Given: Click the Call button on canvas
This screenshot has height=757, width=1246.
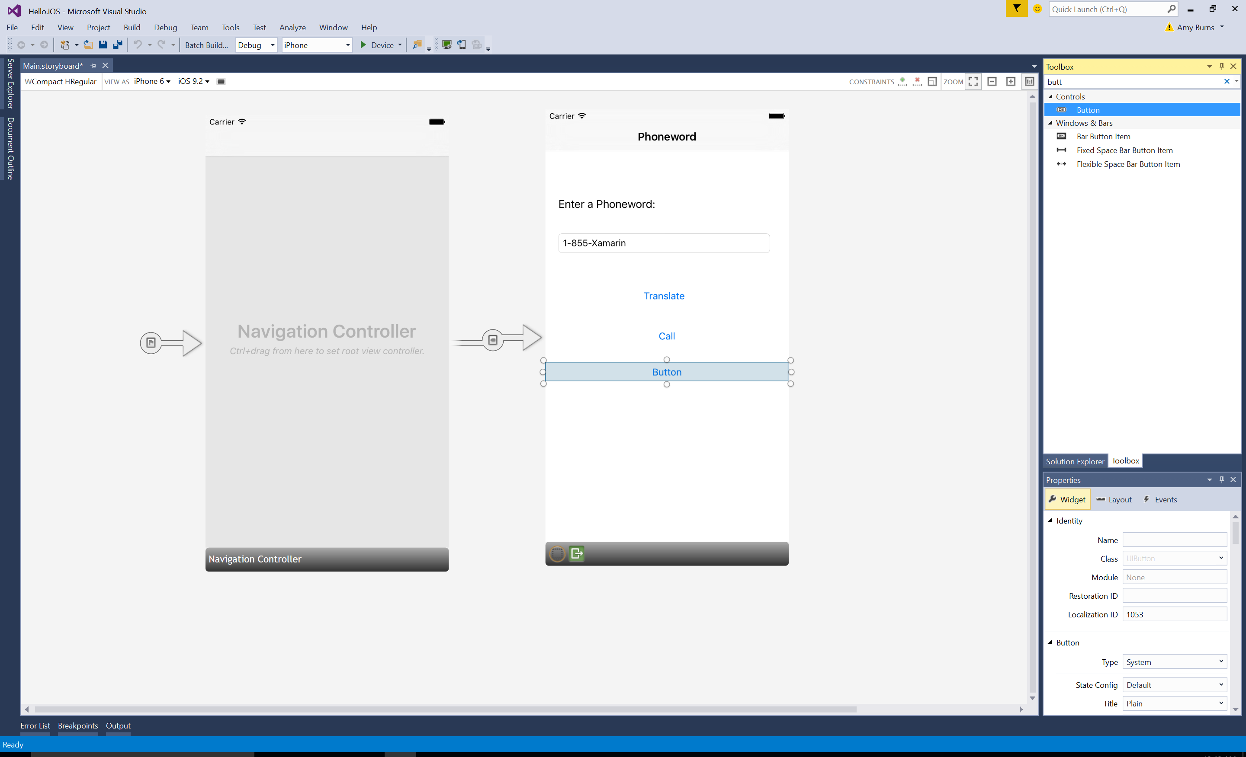Looking at the screenshot, I should pos(667,336).
